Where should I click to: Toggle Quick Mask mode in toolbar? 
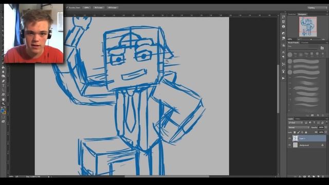click(3, 117)
